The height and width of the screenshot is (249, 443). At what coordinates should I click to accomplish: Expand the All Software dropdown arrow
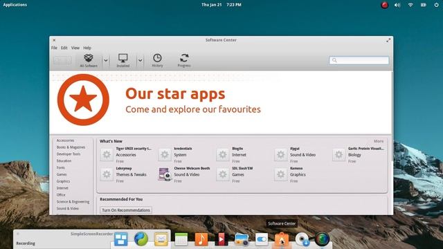[x=106, y=60]
